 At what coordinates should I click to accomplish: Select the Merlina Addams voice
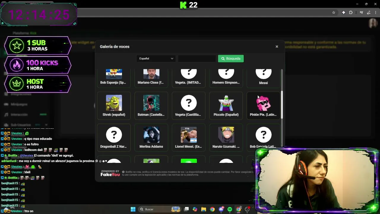pos(151,138)
